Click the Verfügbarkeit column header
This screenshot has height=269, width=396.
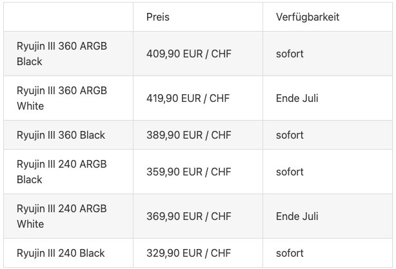(308, 17)
